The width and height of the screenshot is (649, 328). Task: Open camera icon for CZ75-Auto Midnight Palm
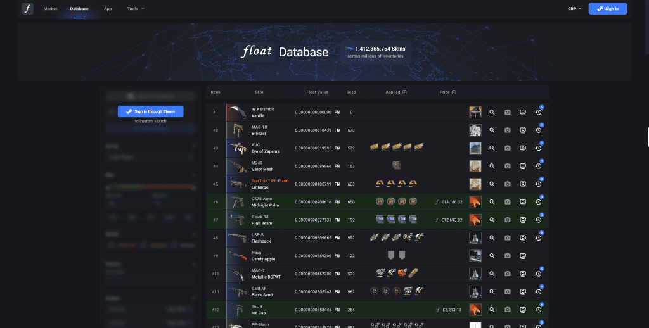508,202
